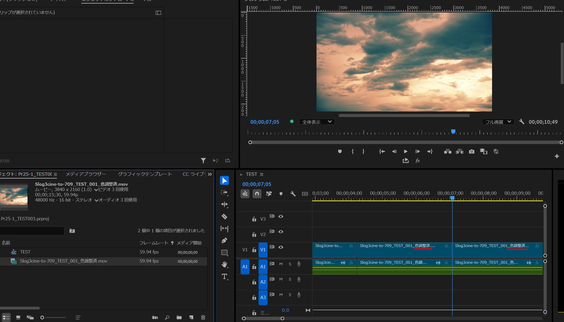Switch to メディアブラウザー tab

pyautogui.click(x=85, y=174)
